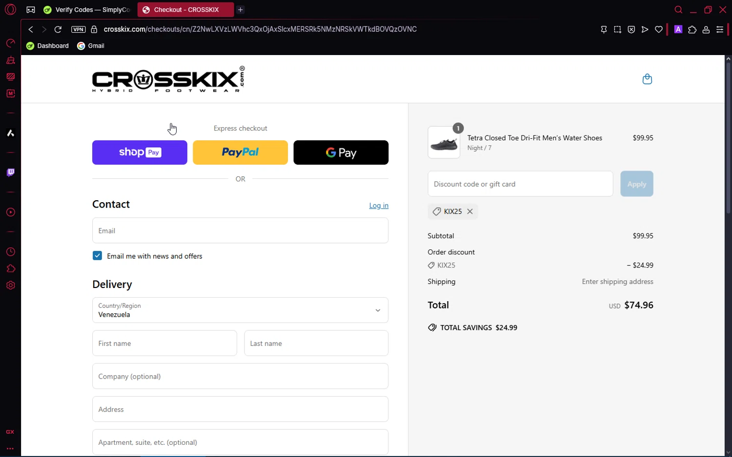Focus Apartment, suite, etc. field

tap(240, 442)
